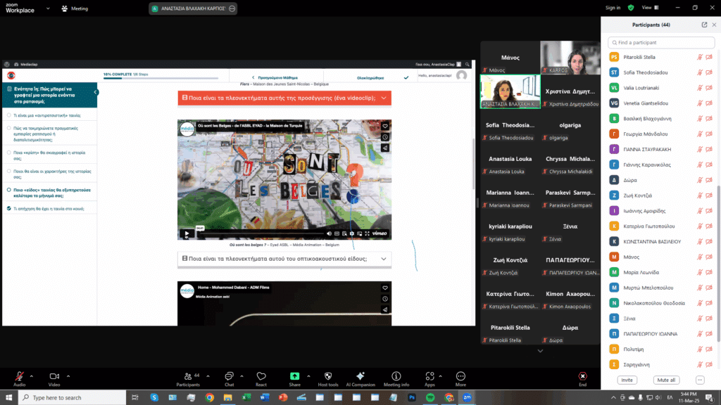The width and height of the screenshot is (721, 405).
Task: Open Spotify from the taskbar
Action: [x=430, y=398]
